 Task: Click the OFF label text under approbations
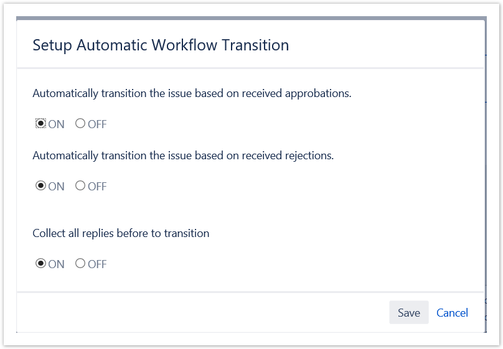(97, 124)
